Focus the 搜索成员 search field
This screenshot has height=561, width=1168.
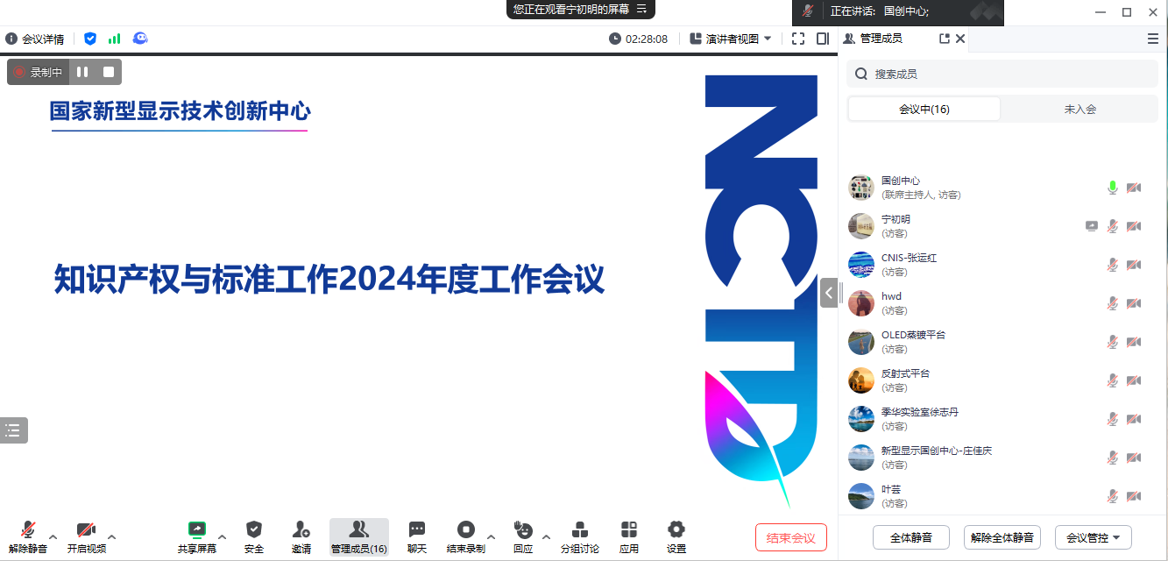(1002, 75)
